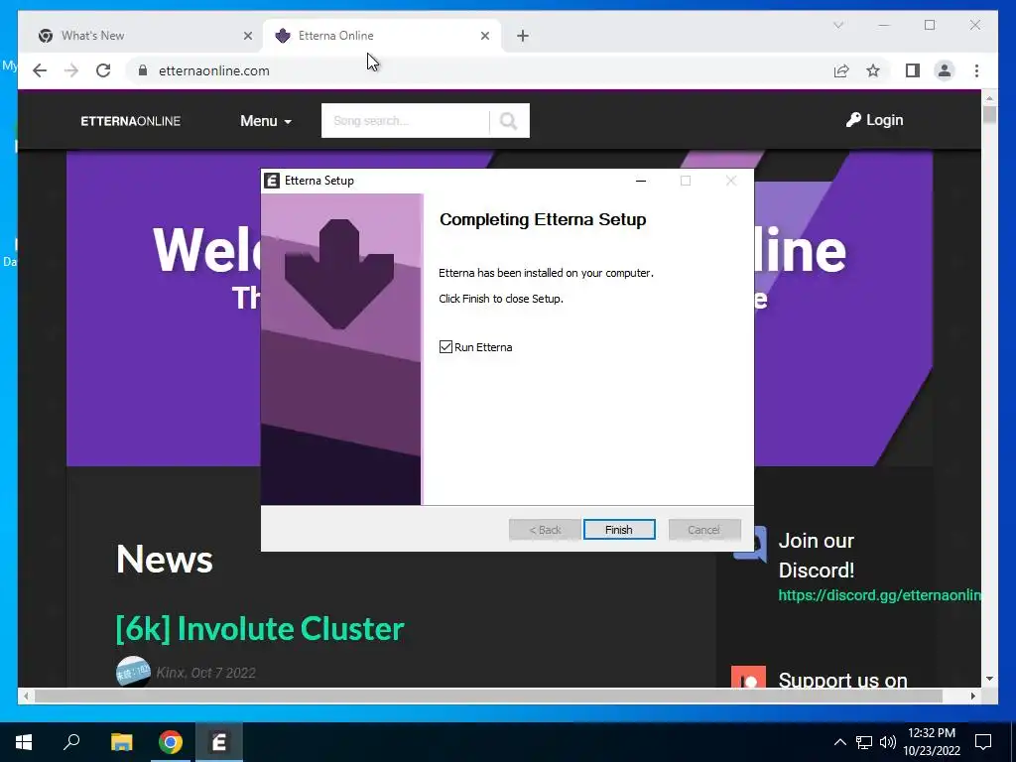Uncheck the Run Etterna checkbox
This screenshot has height=762, width=1016.
(x=445, y=347)
